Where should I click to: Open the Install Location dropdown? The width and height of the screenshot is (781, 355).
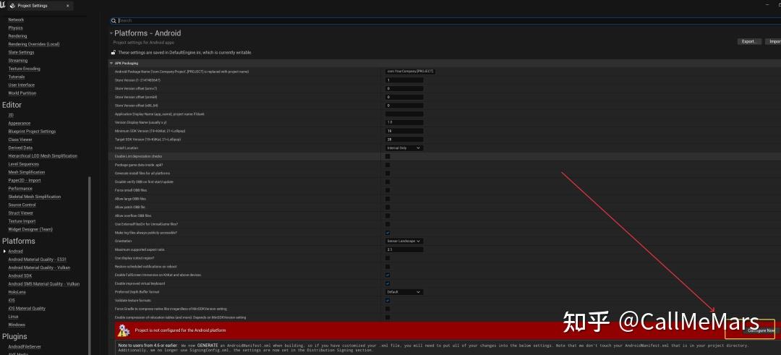coord(404,148)
